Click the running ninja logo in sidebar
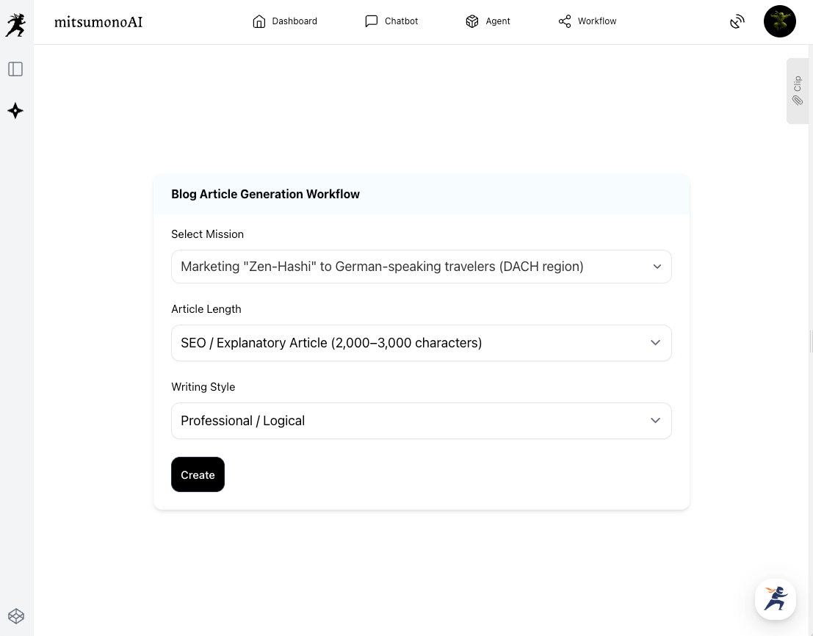This screenshot has height=636, width=813. tap(15, 25)
